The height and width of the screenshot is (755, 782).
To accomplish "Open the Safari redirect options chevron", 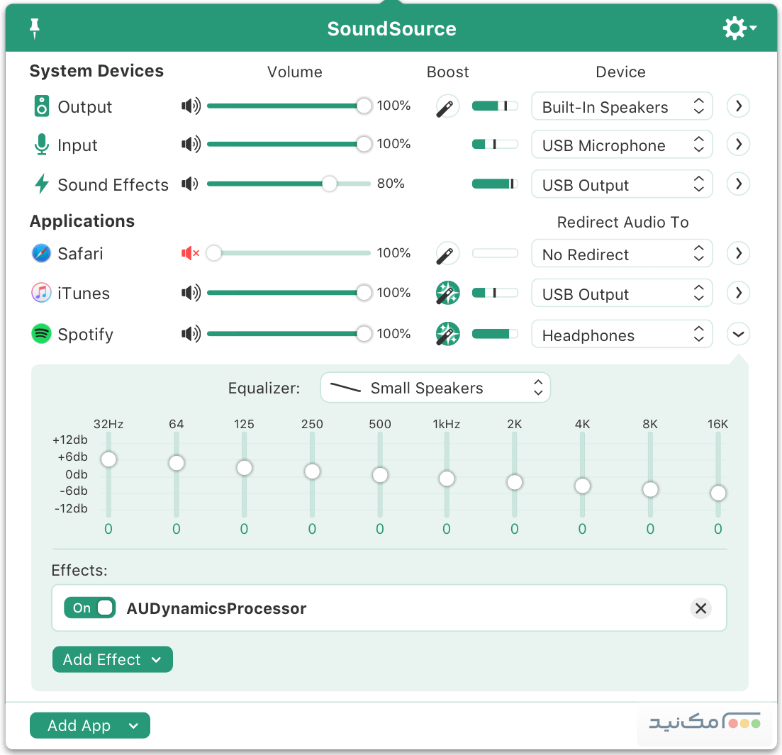I will (738, 253).
